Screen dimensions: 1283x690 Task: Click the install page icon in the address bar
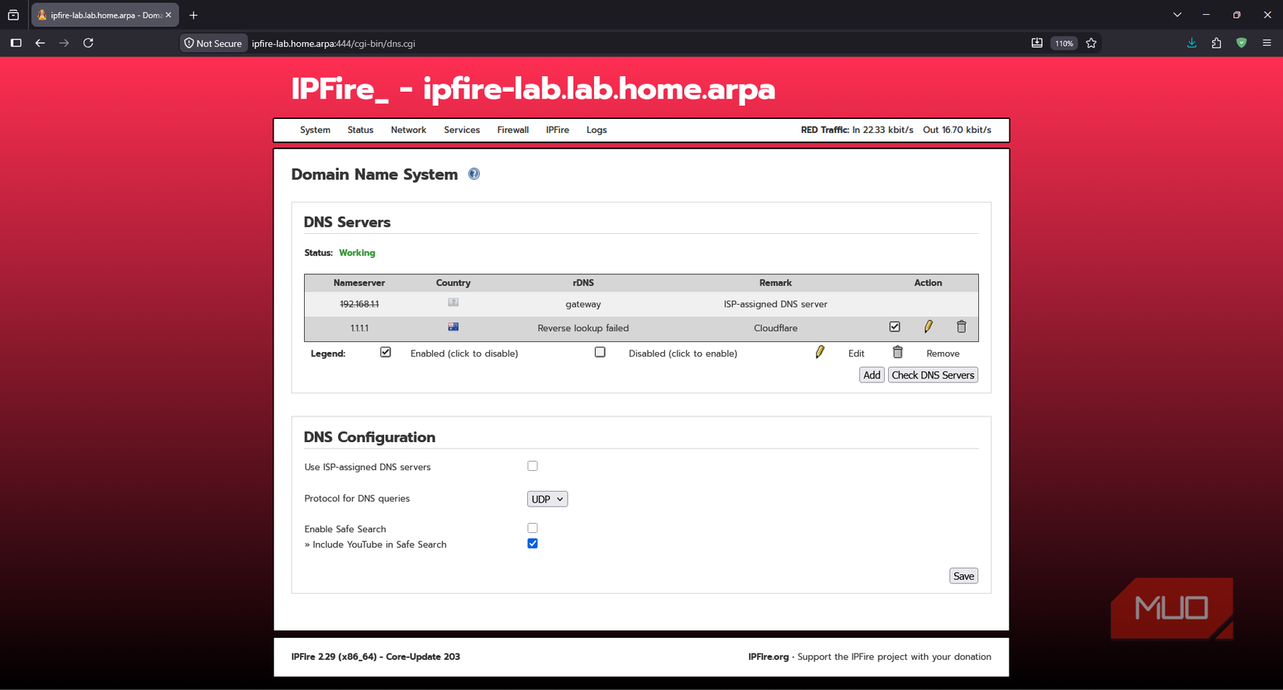click(x=1037, y=44)
